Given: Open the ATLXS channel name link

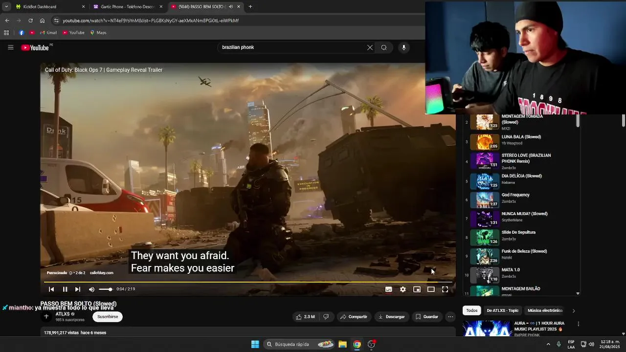Looking at the screenshot, I should click(x=63, y=314).
